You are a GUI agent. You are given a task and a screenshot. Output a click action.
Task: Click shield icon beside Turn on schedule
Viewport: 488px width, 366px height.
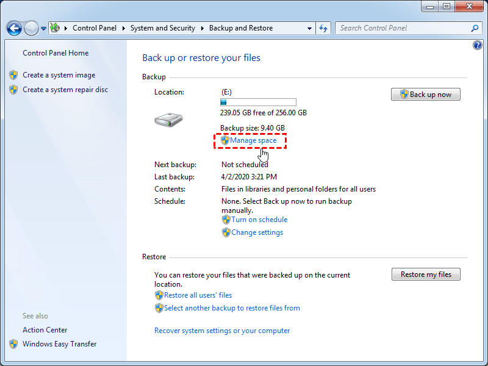point(226,220)
